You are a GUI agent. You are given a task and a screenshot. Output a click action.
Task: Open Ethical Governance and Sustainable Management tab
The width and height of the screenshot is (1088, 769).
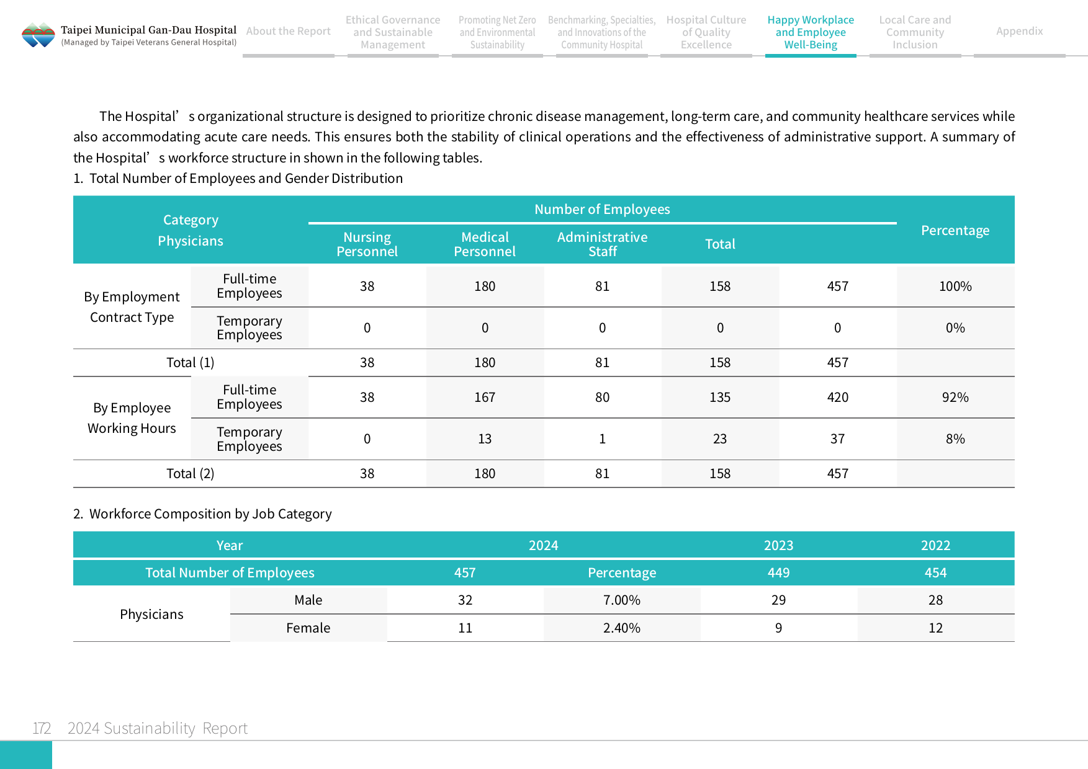393,32
